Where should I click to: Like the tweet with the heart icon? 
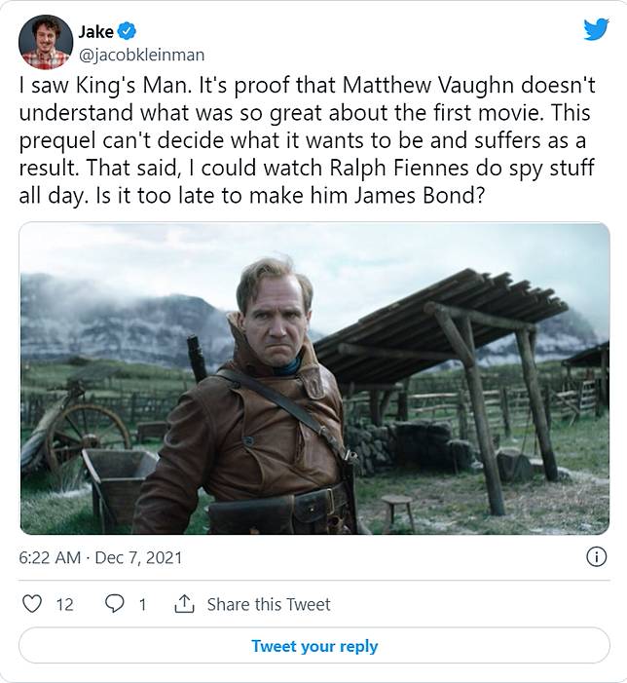[31, 604]
